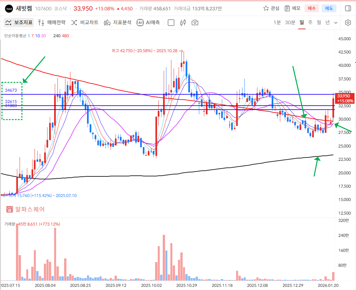Click the candlestick chart type icon
Viewport: 356px width, 290px height.
(x=183, y=23)
